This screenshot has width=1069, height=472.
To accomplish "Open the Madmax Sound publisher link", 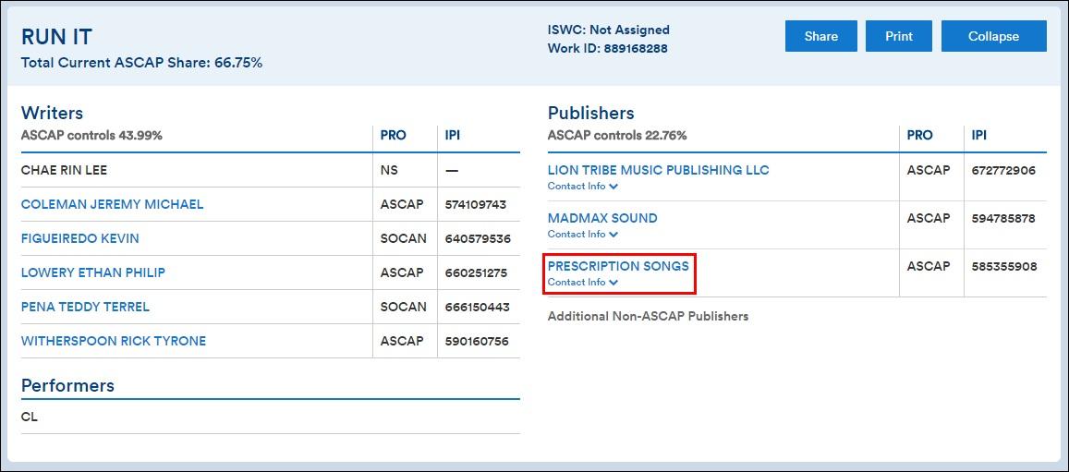I will [x=602, y=218].
